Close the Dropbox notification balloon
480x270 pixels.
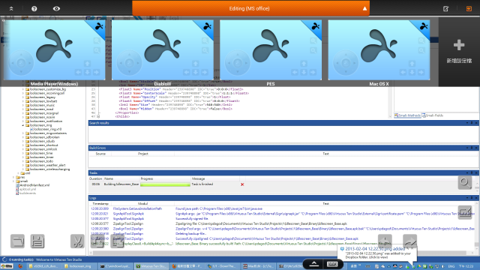pos(412,248)
